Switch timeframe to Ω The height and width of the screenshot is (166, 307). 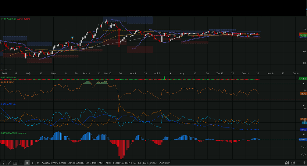point(21,163)
